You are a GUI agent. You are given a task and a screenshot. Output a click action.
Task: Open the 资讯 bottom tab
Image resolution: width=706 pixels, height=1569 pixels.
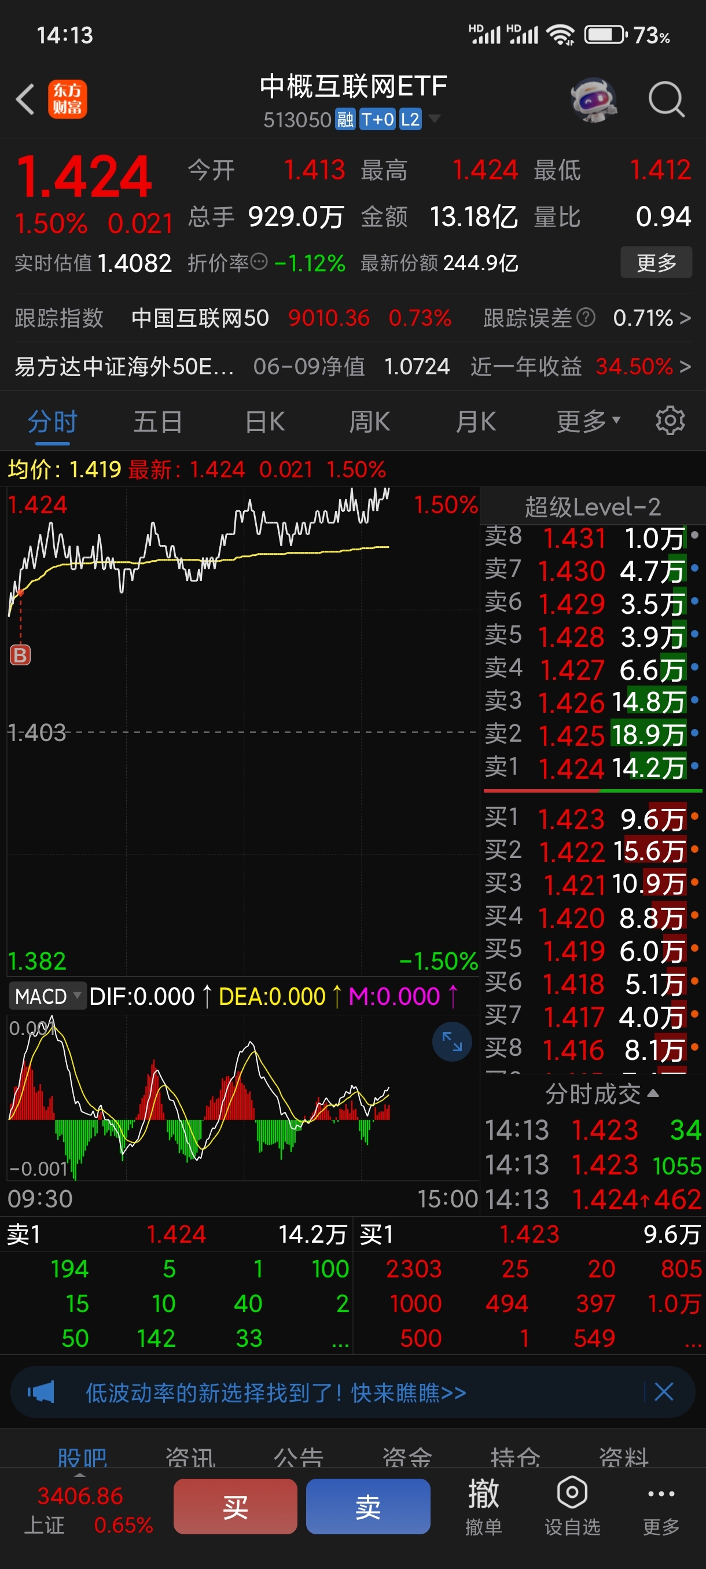190,1457
